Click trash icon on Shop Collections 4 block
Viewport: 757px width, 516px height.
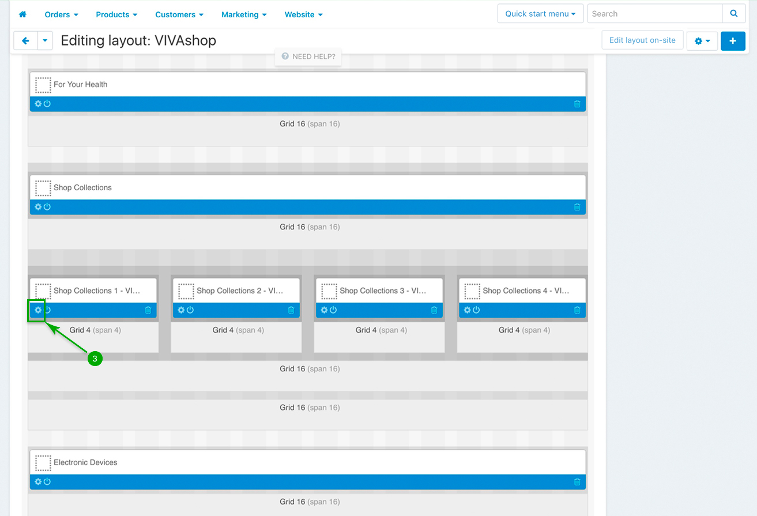tap(577, 310)
